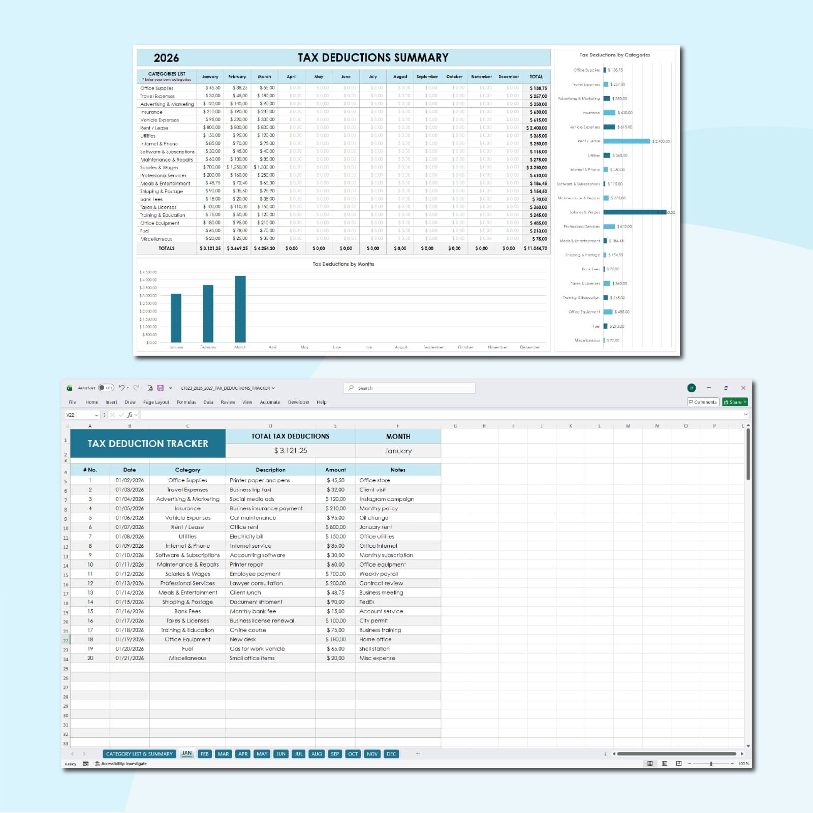Click the zoom slider in status bar

tap(711, 763)
